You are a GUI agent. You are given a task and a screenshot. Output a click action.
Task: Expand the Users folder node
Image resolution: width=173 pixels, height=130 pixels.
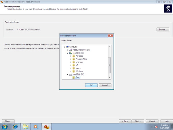click(71, 68)
